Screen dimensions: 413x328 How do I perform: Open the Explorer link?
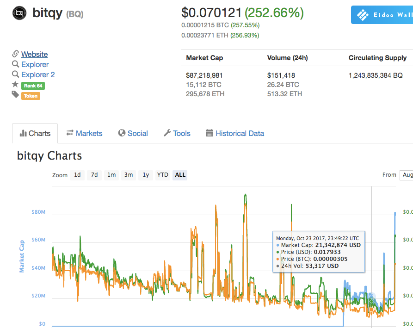(x=35, y=64)
